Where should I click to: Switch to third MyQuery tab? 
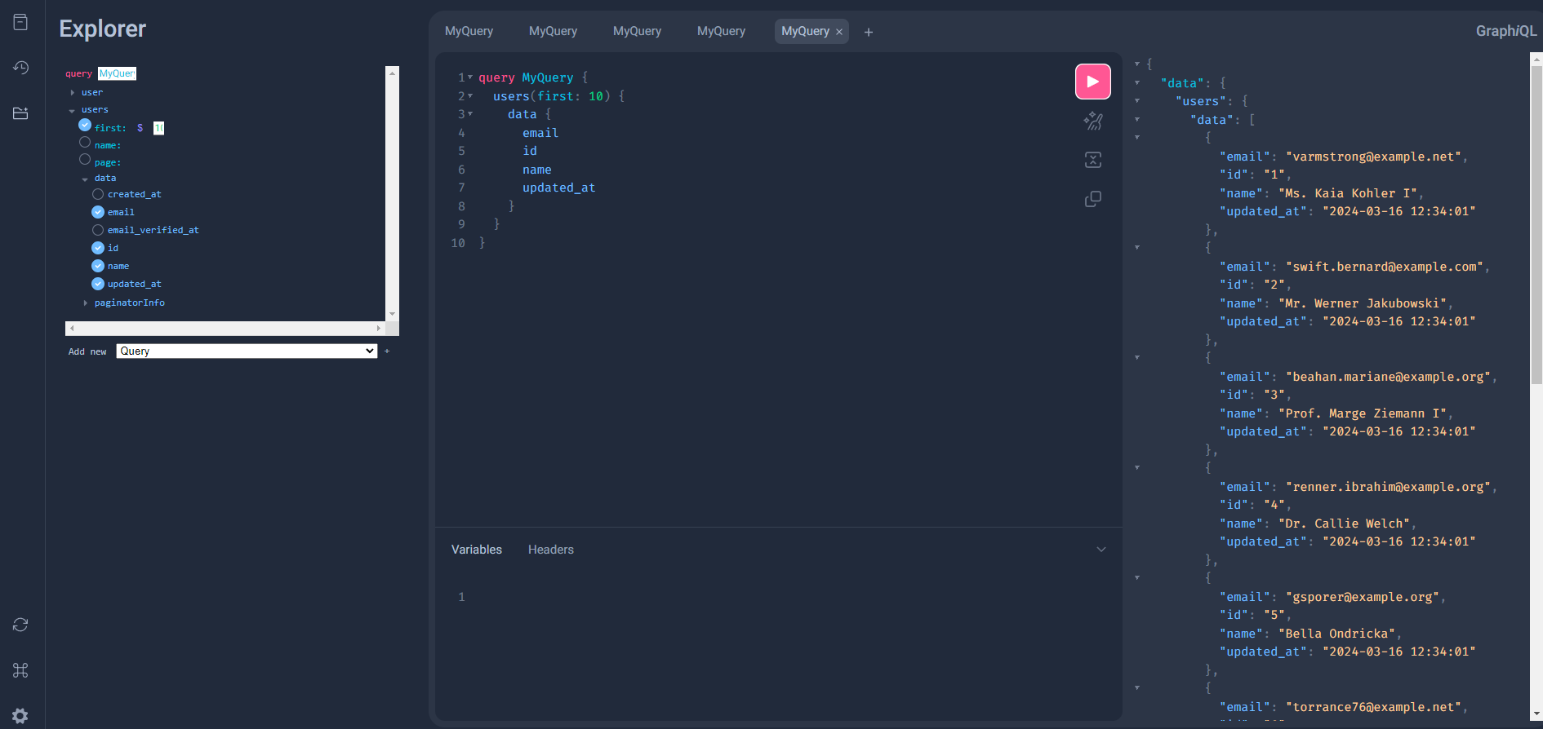coord(637,31)
